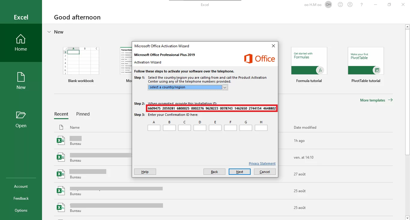410x220 pixels.
Task: Click Confirmation ID field D
Action: 200,128
